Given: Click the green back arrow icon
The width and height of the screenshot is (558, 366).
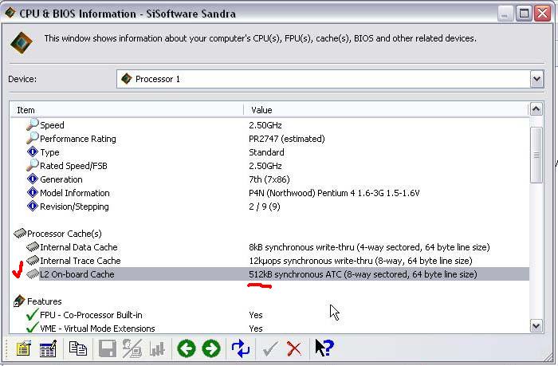Looking at the screenshot, I should 187,348.
